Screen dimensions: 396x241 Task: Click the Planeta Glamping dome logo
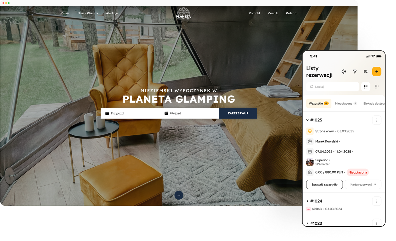click(x=183, y=13)
